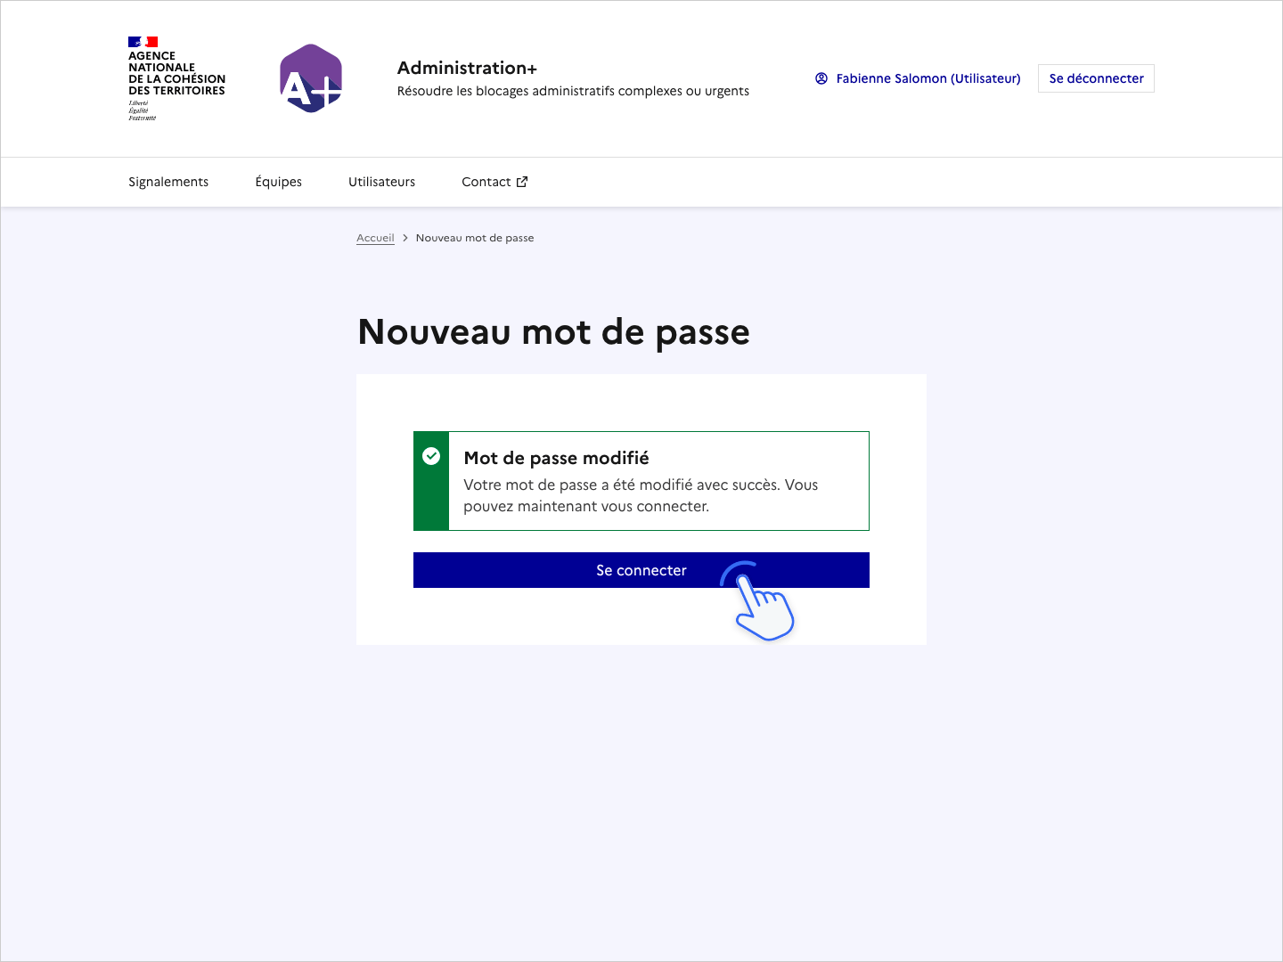Click the Se connecter button
The width and height of the screenshot is (1283, 962).
point(641,569)
